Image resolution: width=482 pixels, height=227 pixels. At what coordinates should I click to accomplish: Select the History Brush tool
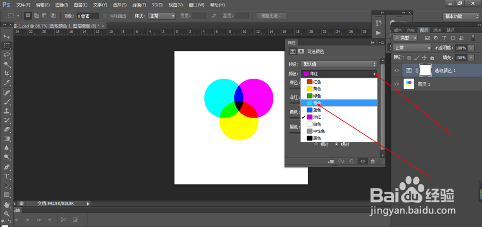[6, 120]
